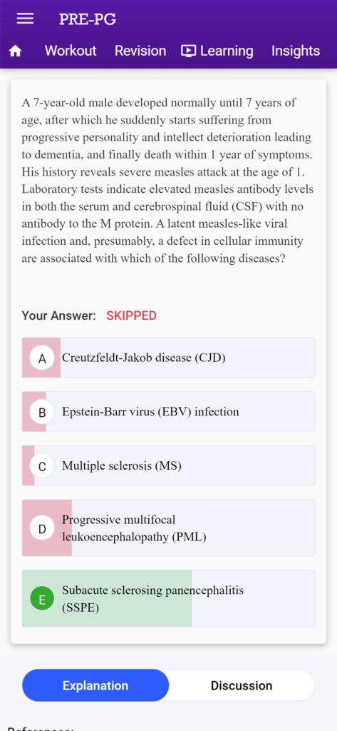Click the Learning video icon
The height and width of the screenshot is (731, 337).
pos(189,51)
